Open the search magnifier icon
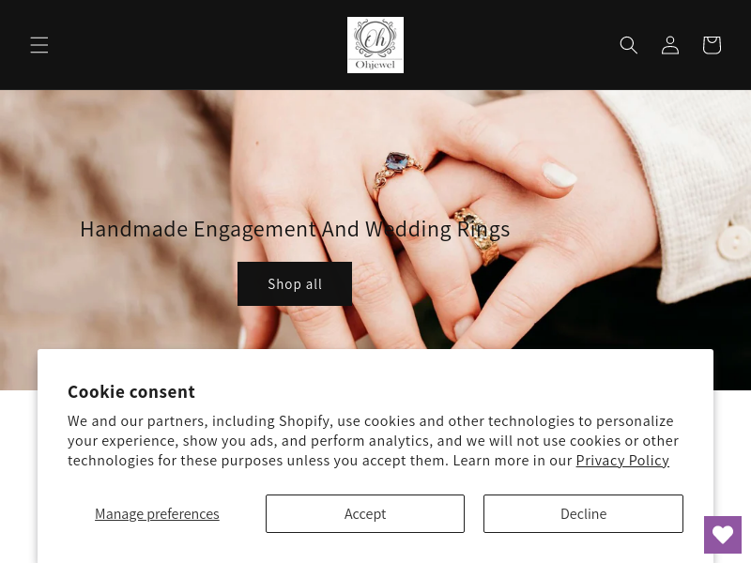751x563 pixels. point(628,45)
